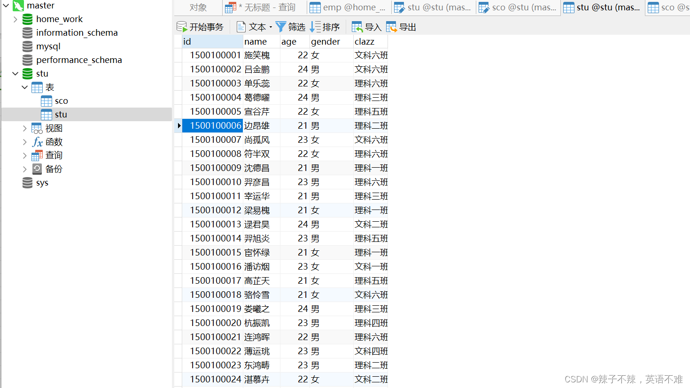
Task: Collapse the 表 tables node
Action: point(25,87)
